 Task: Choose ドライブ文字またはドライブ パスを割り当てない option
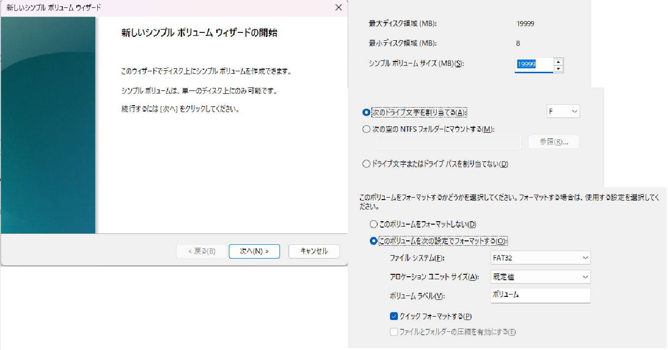pos(366,164)
